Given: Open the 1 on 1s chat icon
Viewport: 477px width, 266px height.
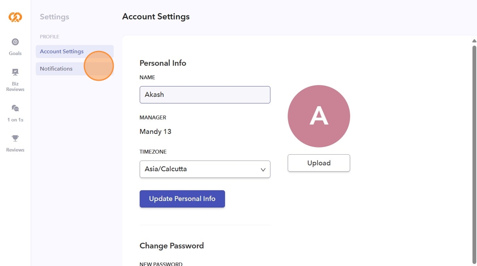Looking at the screenshot, I should coord(15,108).
